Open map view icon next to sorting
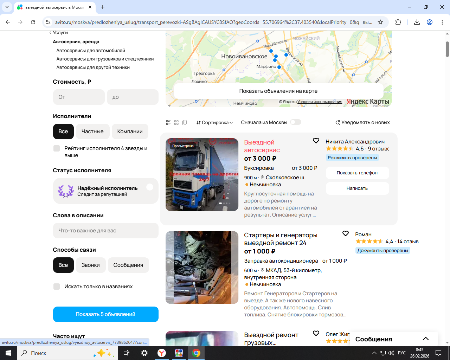450x360 pixels. (185, 122)
